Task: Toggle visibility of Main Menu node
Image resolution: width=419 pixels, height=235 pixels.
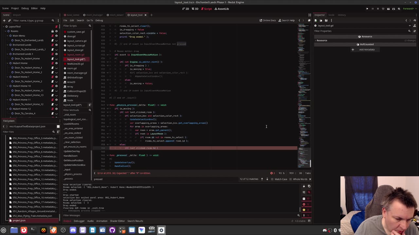Action: 56,36
